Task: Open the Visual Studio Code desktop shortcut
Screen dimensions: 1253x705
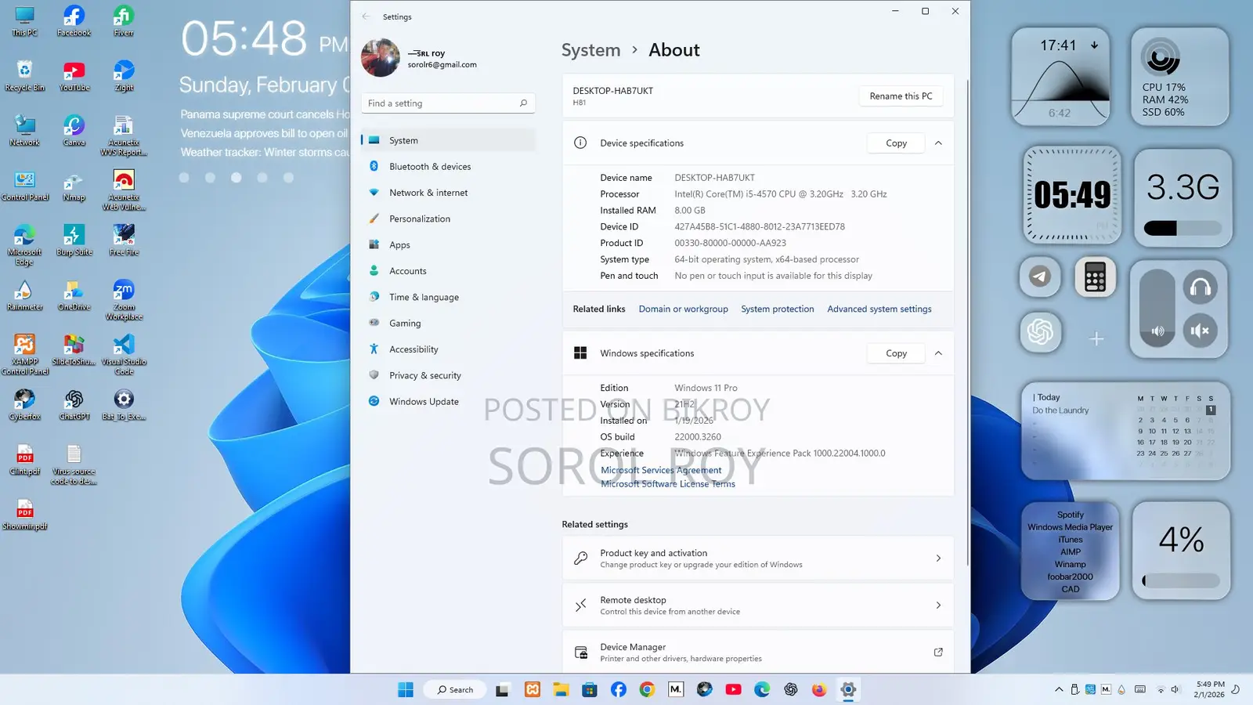Action: click(124, 354)
